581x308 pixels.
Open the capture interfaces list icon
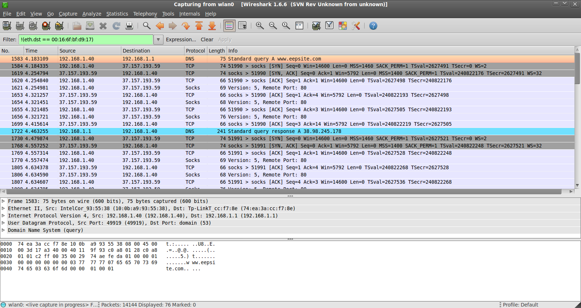(7, 26)
